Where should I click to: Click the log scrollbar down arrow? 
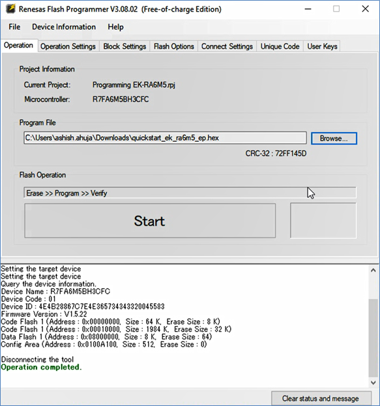(x=373, y=383)
